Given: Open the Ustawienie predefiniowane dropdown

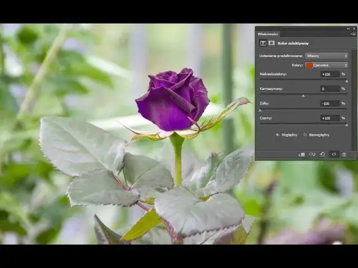Looking at the screenshot, I should (326, 56).
